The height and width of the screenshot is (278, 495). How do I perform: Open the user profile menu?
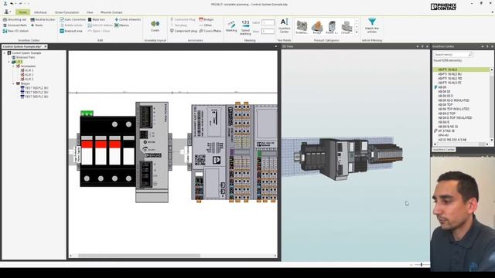[x=7, y=12]
